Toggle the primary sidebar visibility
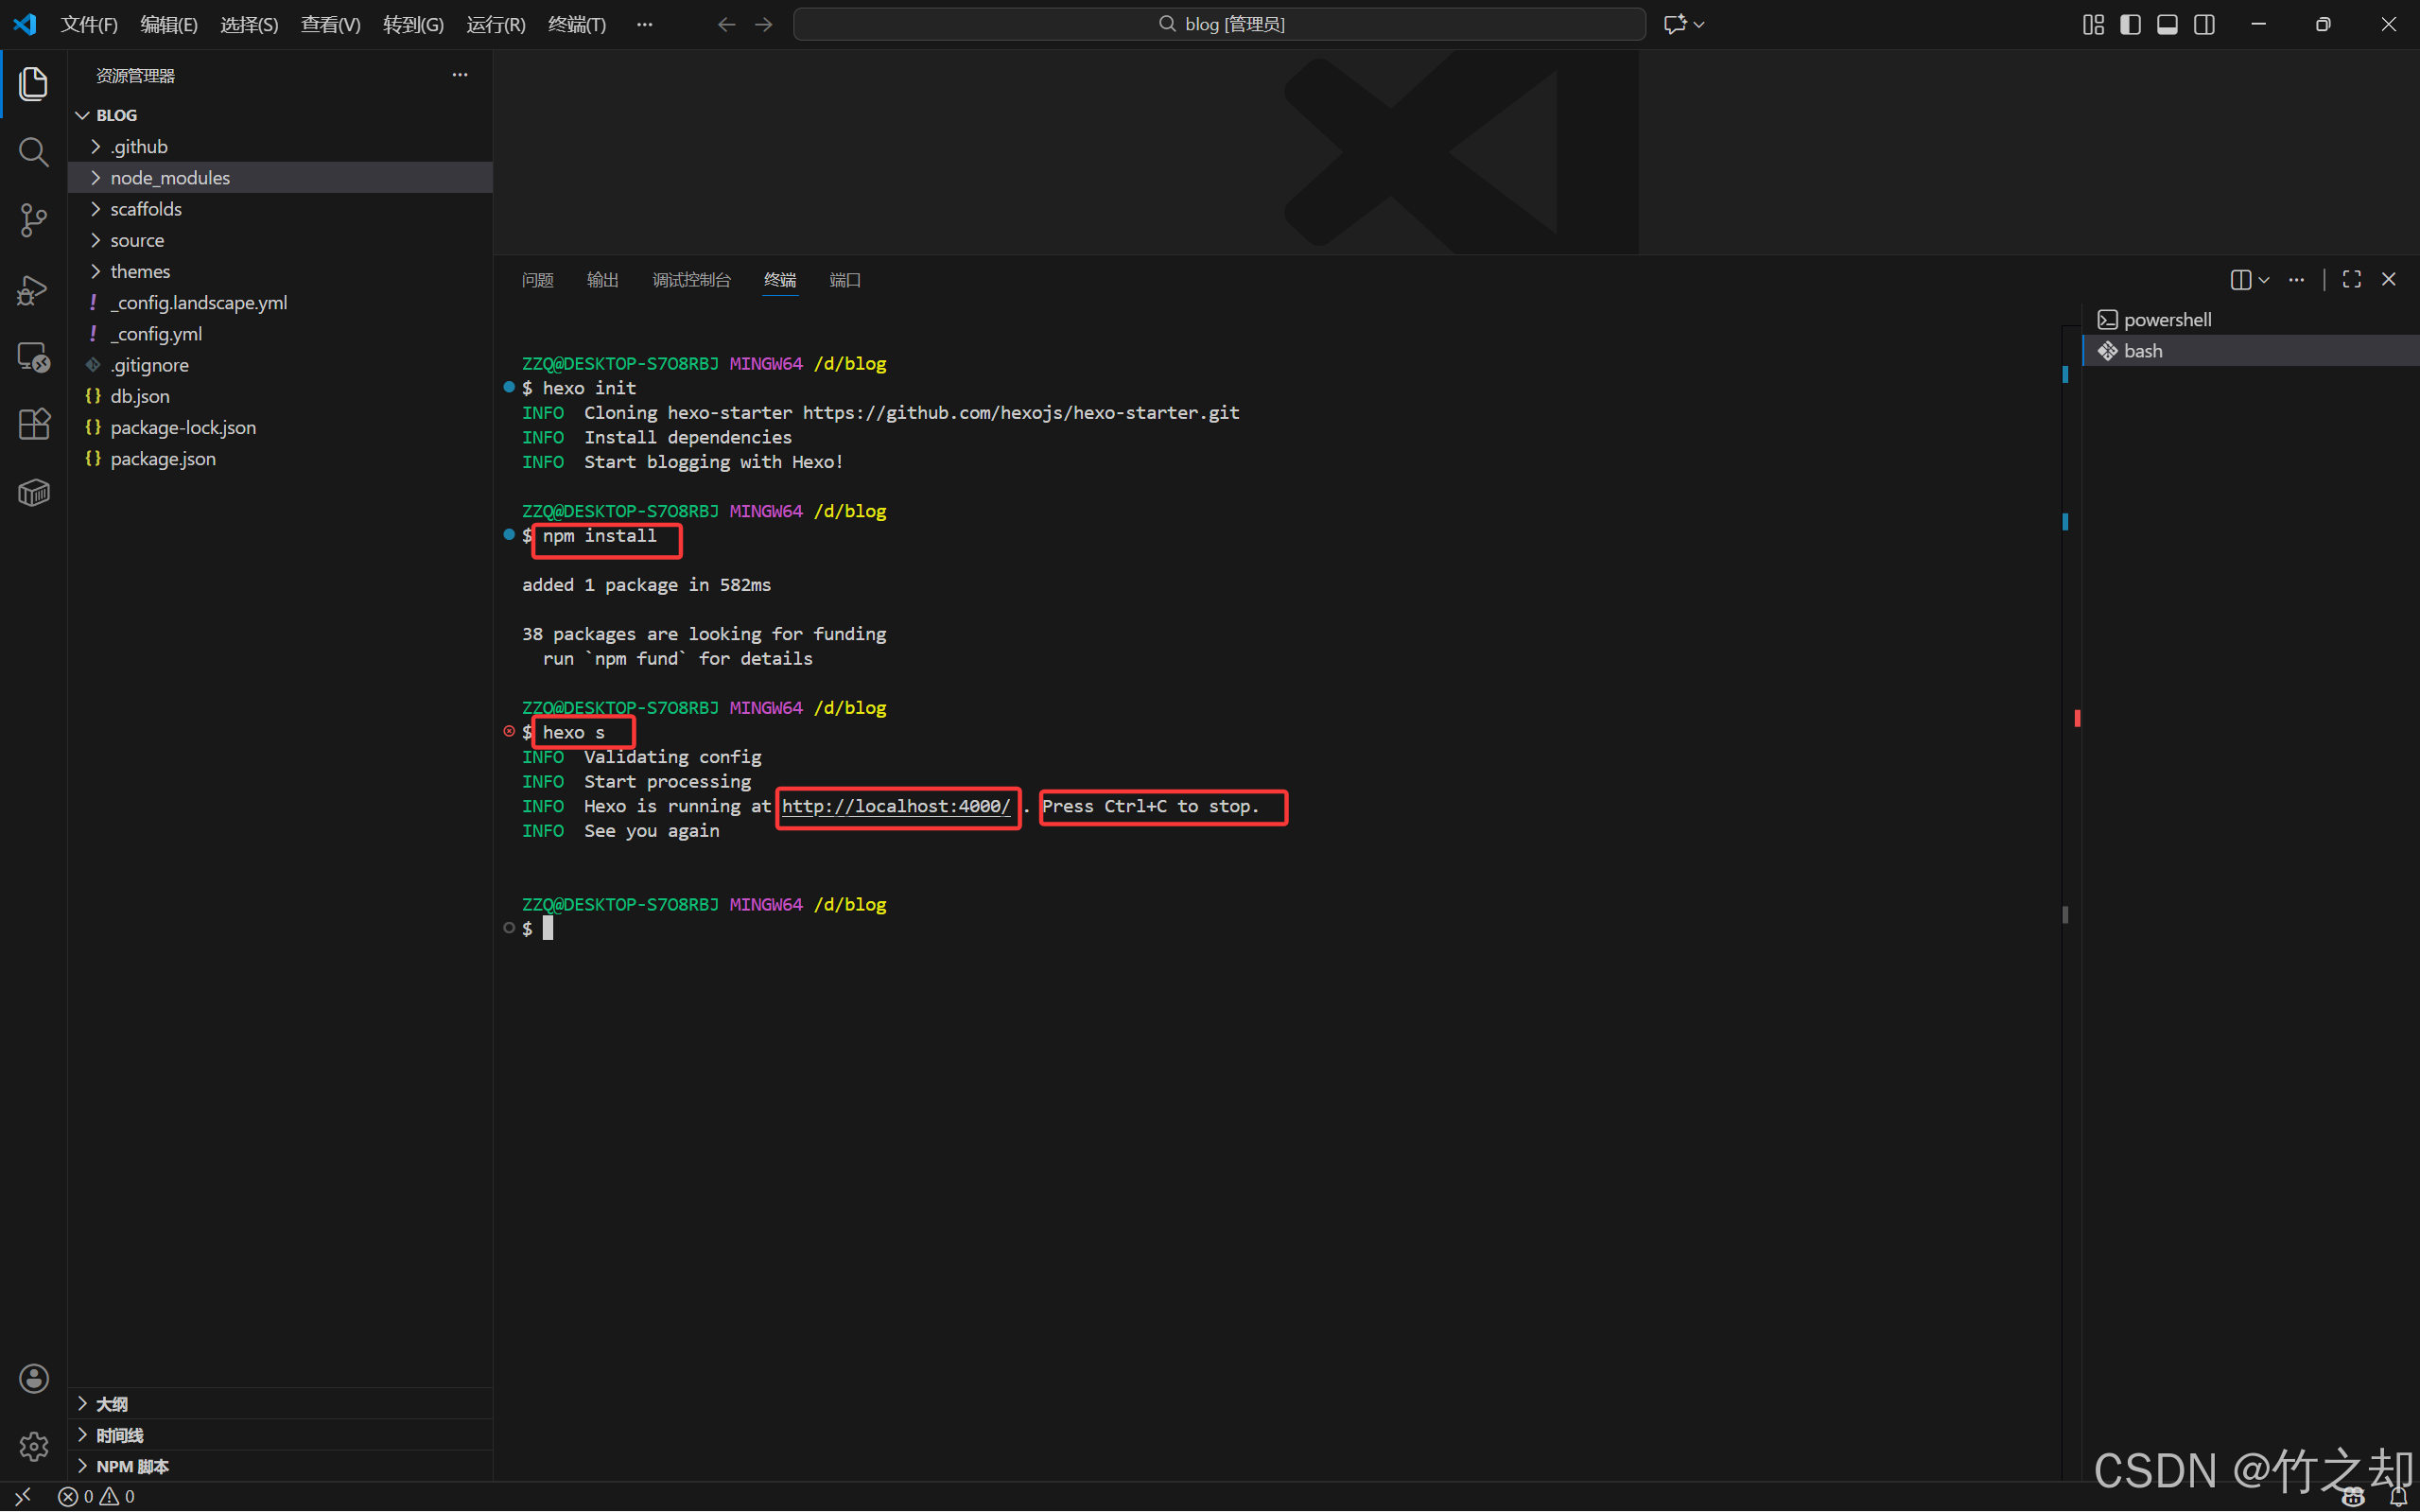2420x1512 pixels. 2130,24
